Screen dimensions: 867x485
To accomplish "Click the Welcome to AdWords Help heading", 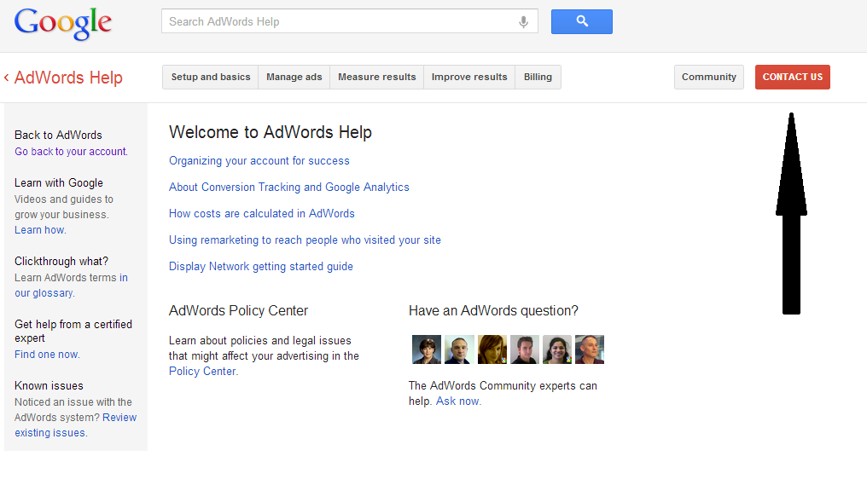I will pos(271,133).
